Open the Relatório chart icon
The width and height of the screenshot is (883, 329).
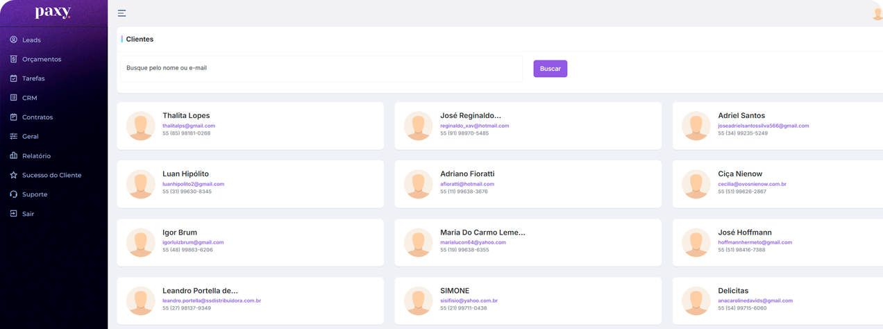coord(13,155)
